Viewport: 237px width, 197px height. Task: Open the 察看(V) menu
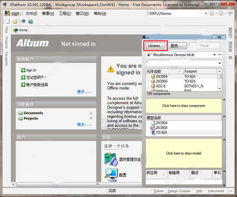[x=48, y=13]
